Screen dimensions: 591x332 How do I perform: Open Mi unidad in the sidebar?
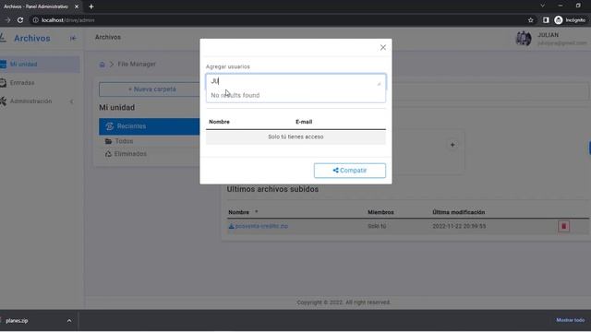pos(39,65)
